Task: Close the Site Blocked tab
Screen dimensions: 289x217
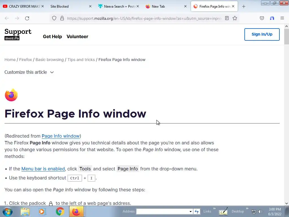Action: (90, 6)
